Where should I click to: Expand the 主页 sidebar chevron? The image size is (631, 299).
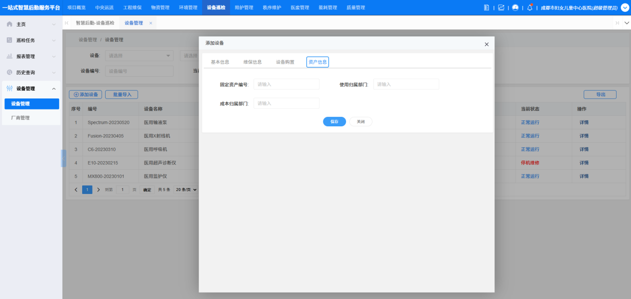tap(54, 24)
